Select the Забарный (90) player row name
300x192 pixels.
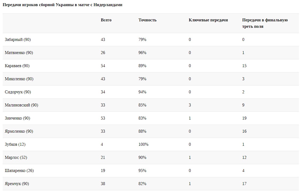18,40
